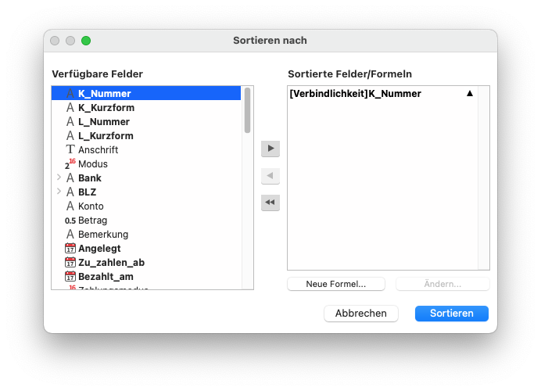541x391 pixels.
Task: Expand the Bank field tree
Action: coord(59,178)
